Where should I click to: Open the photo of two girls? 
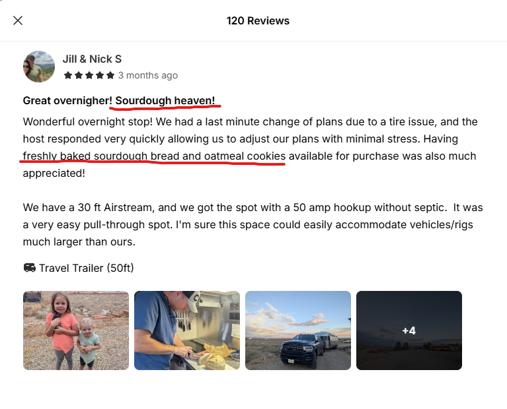pyautogui.click(x=76, y=330)
